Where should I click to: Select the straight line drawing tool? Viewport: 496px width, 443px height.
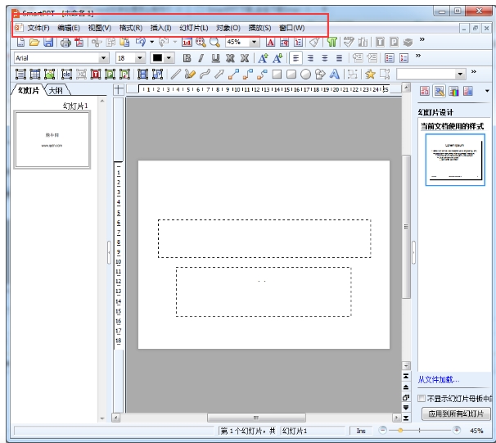click(x=175, y=75)
